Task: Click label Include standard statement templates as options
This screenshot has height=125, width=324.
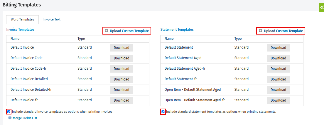Action: (x=221, y=112)
